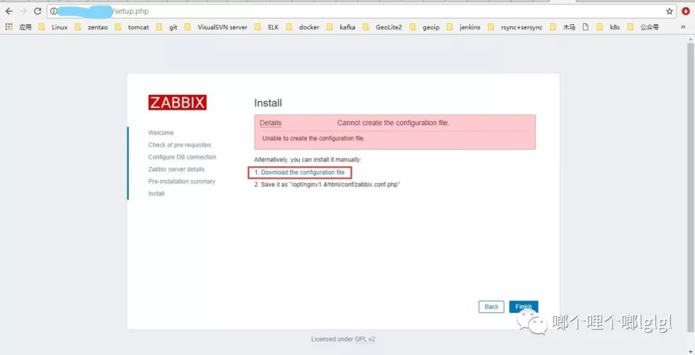Open the GeoLite2 bookmark folder
The image size is (695, 355).
[x=382, y=27]
